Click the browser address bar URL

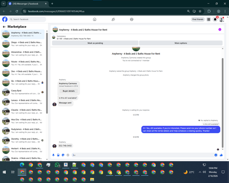tap(56, 11)
